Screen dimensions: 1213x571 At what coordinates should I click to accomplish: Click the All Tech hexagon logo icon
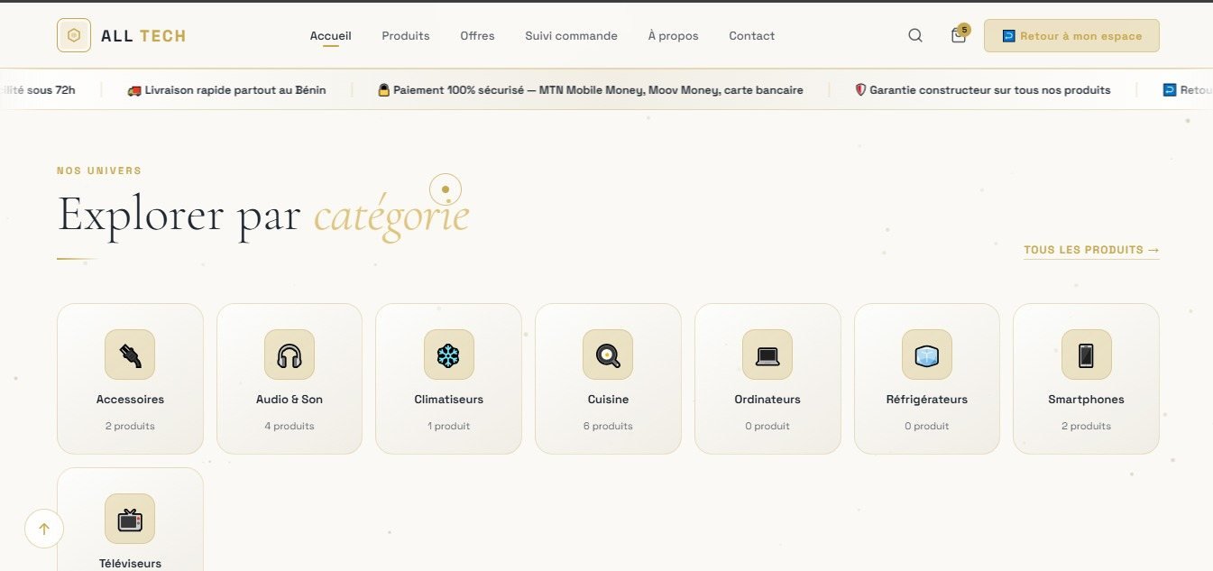tap(74, 36)
